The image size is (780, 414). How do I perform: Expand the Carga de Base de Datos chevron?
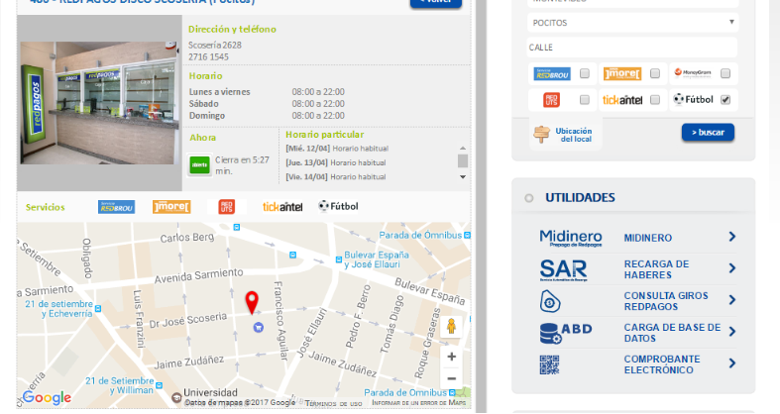(732, 332)
